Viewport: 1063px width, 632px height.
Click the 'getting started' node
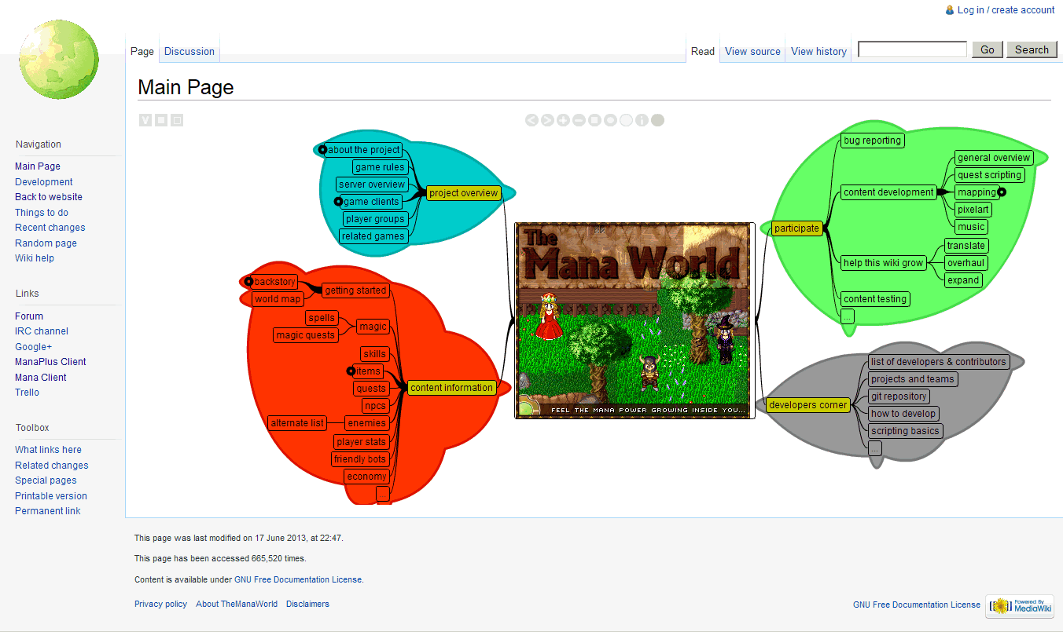pyautogui.click(x=355, y=290)
